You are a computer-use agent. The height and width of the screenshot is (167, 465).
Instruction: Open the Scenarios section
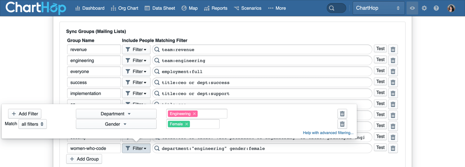(247, 8)
